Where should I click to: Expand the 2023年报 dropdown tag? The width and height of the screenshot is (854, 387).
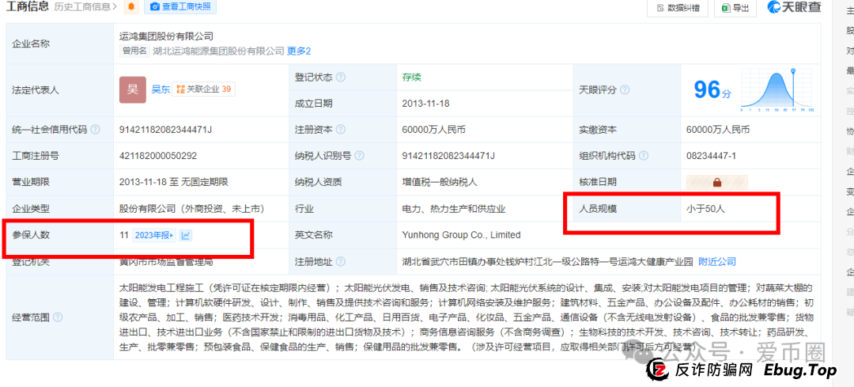[x=154, y=236]
